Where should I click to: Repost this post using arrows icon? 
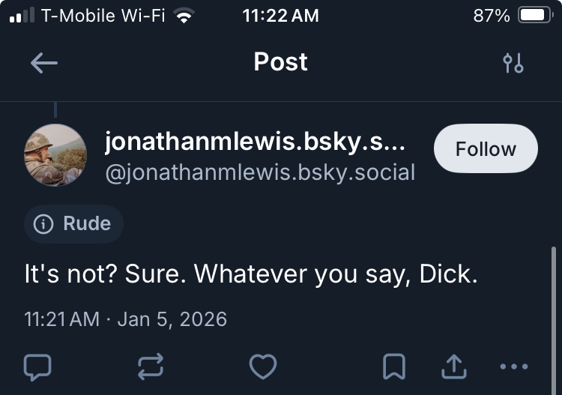coord(151,366)
